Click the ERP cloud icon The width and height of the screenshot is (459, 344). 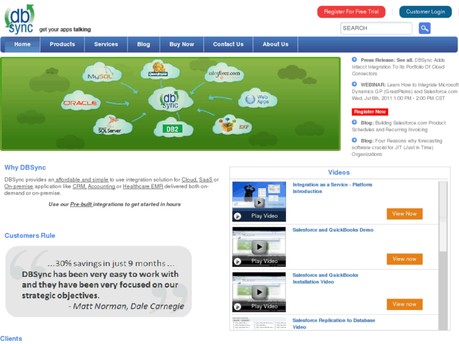coord(232,125)
